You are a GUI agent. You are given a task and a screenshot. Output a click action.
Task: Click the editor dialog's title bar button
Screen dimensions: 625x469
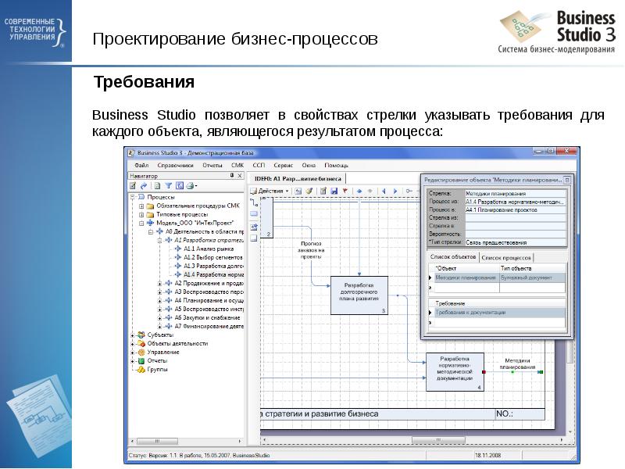(567, 180)
